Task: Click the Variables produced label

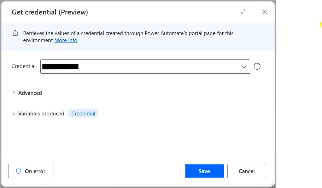Action: 41,114
